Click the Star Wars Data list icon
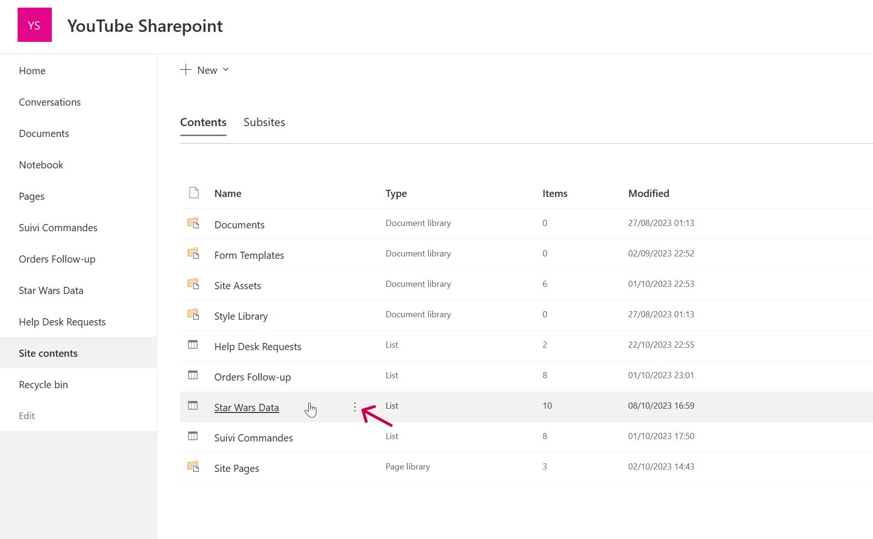Viewport: 873px width, 539px height. click(x=193, y=405)
